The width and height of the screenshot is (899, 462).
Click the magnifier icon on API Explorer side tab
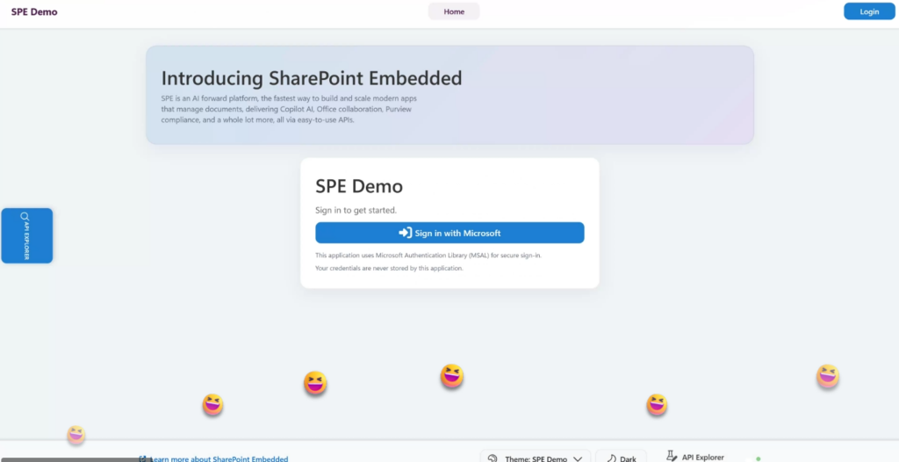point(25,216)
